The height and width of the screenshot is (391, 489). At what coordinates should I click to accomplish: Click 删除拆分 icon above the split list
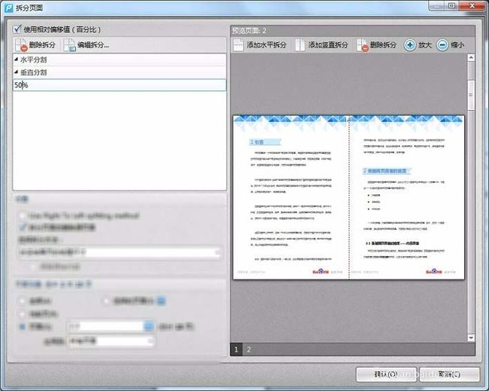click(x=21, y=45)
